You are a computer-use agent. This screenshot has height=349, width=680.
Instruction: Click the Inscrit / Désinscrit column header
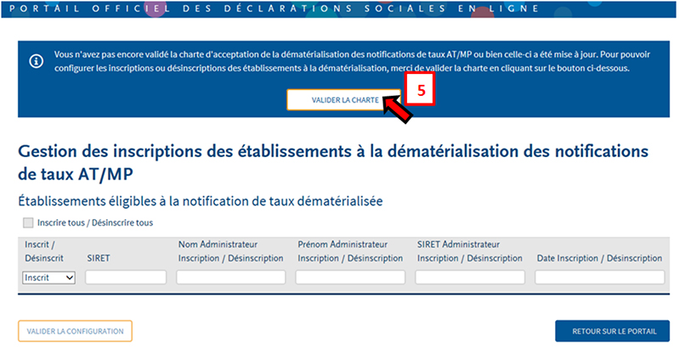pyautogui.click(x=44, y=251)
